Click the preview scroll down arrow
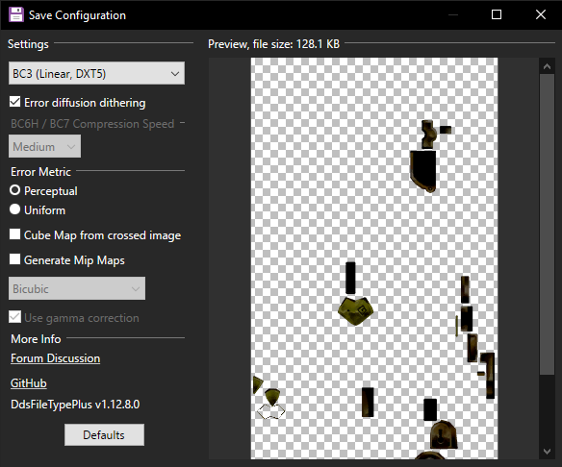The width and height of the screenshot is (562, 467). click(x=547, y=452)
